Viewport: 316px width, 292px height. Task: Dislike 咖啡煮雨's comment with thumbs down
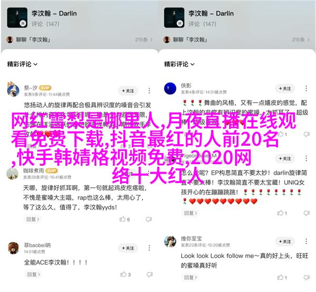pyautogui.click(x=149, y=219)
